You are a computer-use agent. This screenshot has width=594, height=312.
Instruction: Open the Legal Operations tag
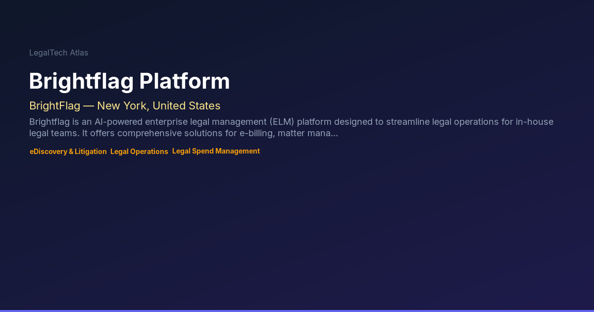139,152
